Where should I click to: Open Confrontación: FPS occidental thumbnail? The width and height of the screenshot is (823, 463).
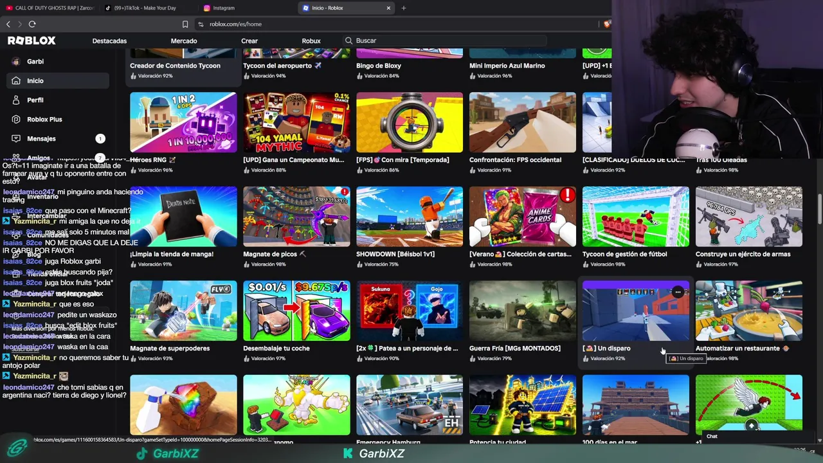tap(523, 122)
